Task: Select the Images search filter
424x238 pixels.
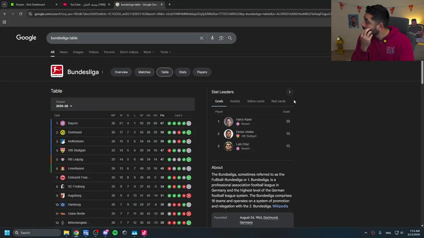Action: (78, 52)
